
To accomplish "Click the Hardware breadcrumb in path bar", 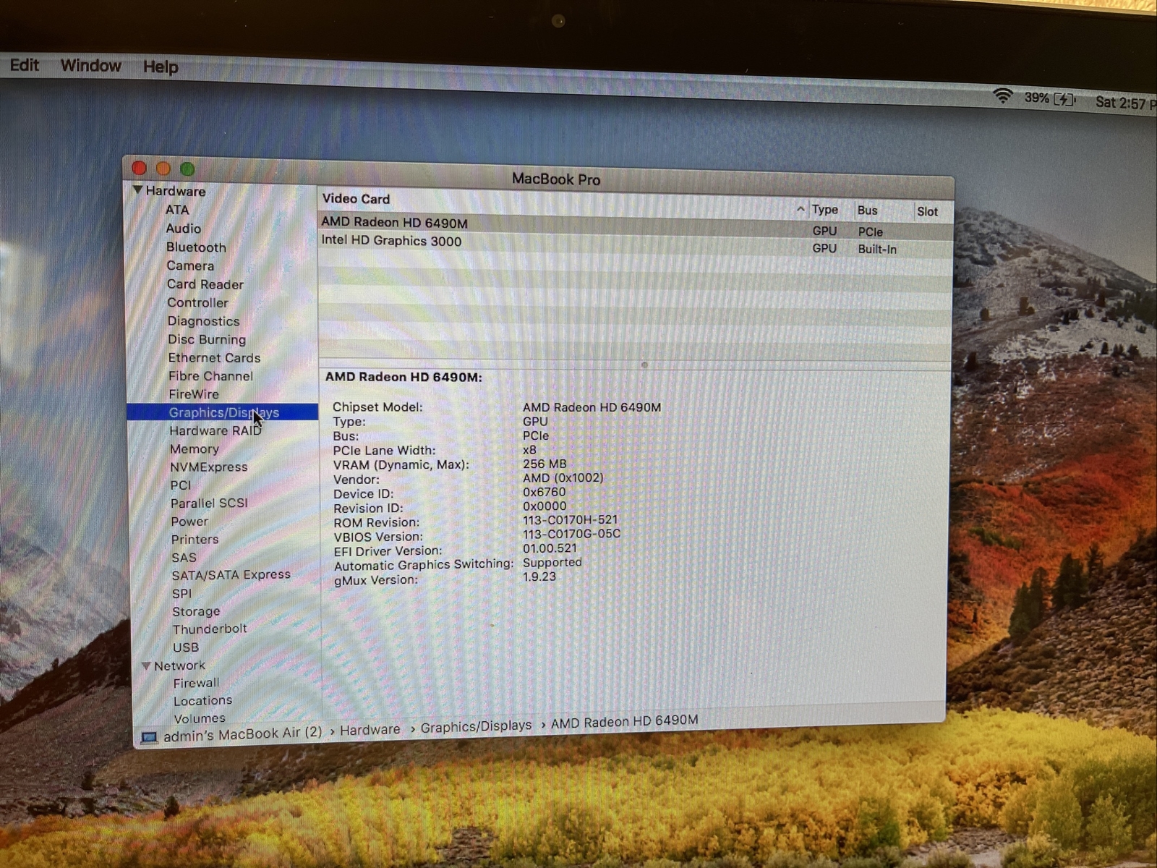I will point(370,730).
